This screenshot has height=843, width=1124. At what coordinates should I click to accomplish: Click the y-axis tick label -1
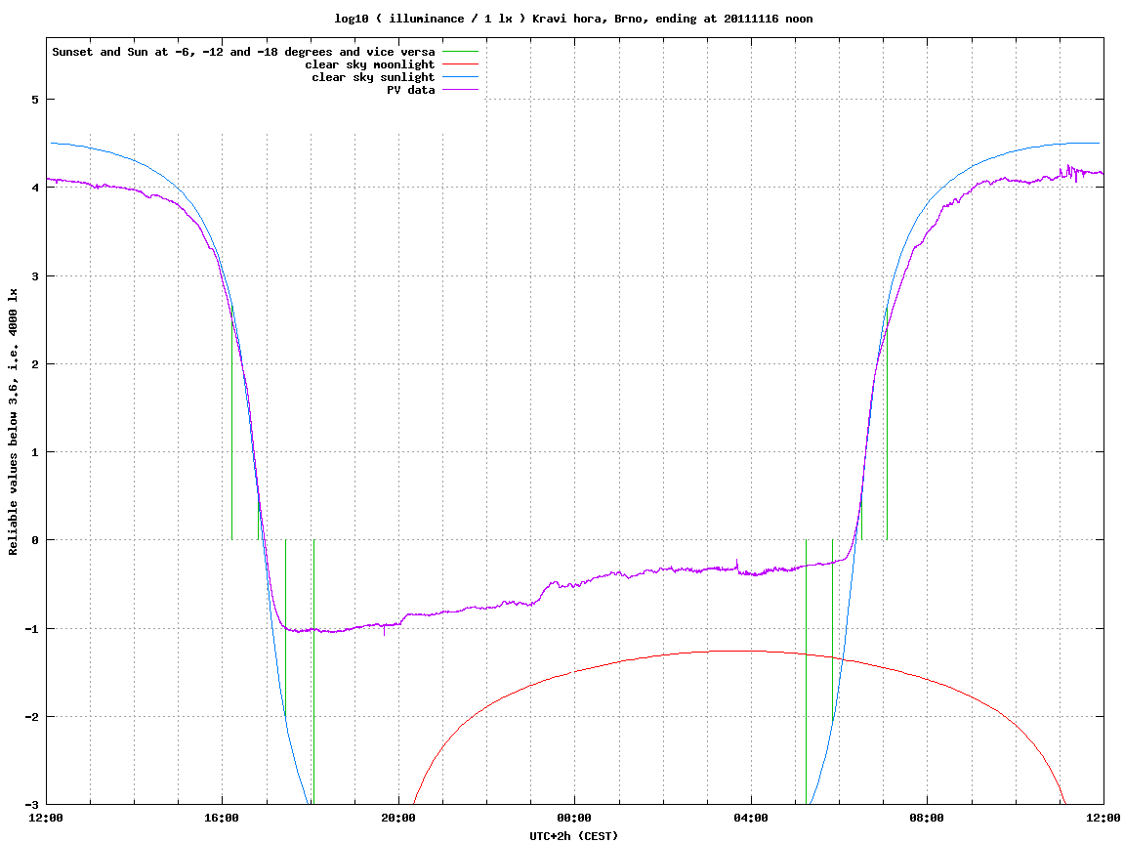pyautogui.click(x=31, y=629)
